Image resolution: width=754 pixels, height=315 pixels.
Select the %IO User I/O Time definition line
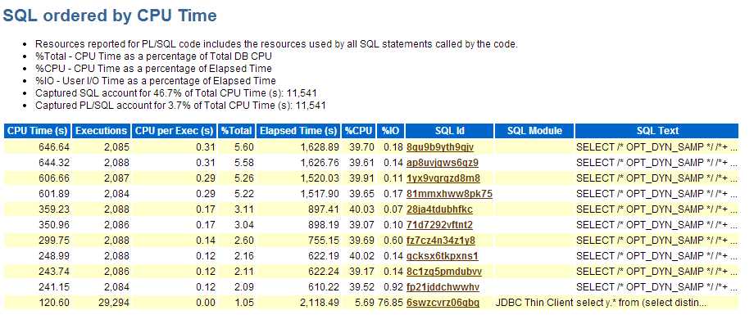(x=156, y=81)
